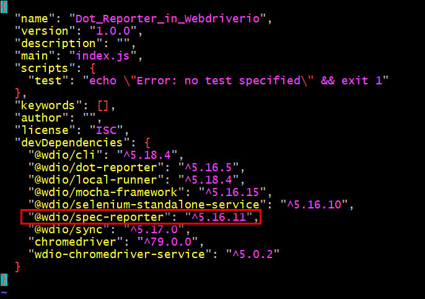The image size is (425, 299).
Task: Click the @wdio/selenium-standalone-service dependency name
Action: click(147, 205)
